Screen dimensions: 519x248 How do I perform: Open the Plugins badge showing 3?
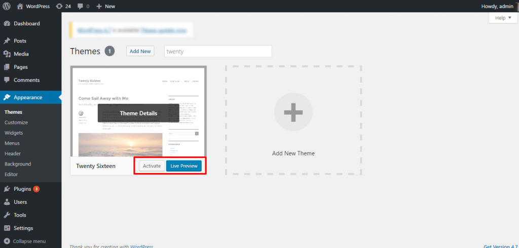click(x=36, y=189)
